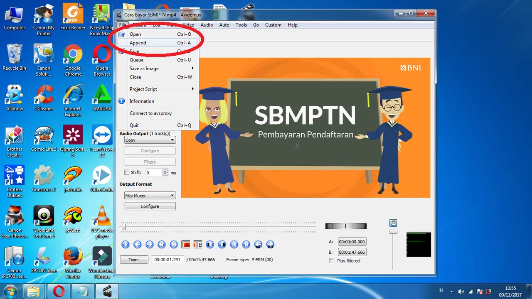Viewport: 532px width, 299px height.
Task: Jump to previous keyframe with double-left icon
Action: (x=162, y=245)
